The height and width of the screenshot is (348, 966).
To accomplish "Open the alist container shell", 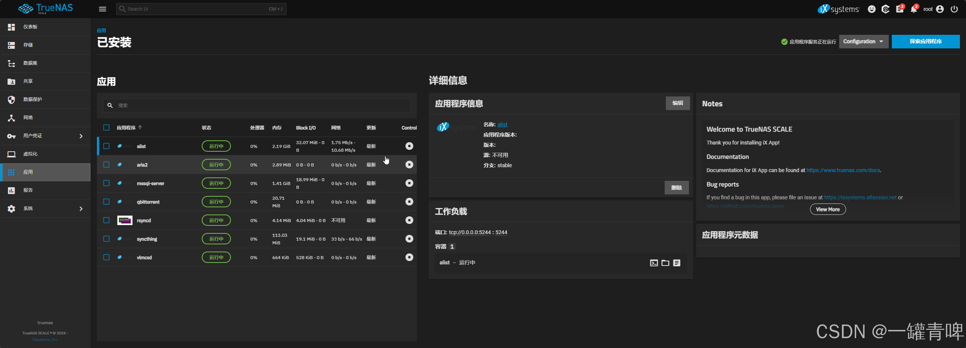I will [654, 263].
